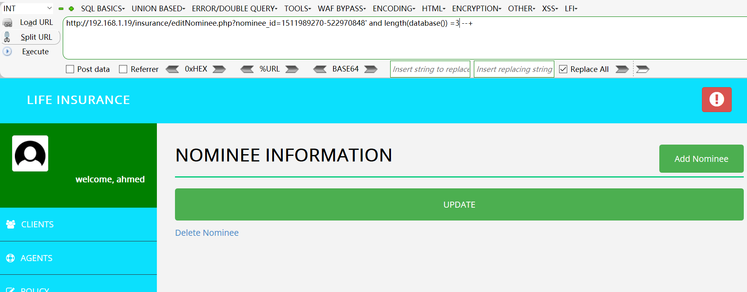Screen dimensions: 747x292
Task: Click the Insert replacing string field
Action: (x=514, y=69)
